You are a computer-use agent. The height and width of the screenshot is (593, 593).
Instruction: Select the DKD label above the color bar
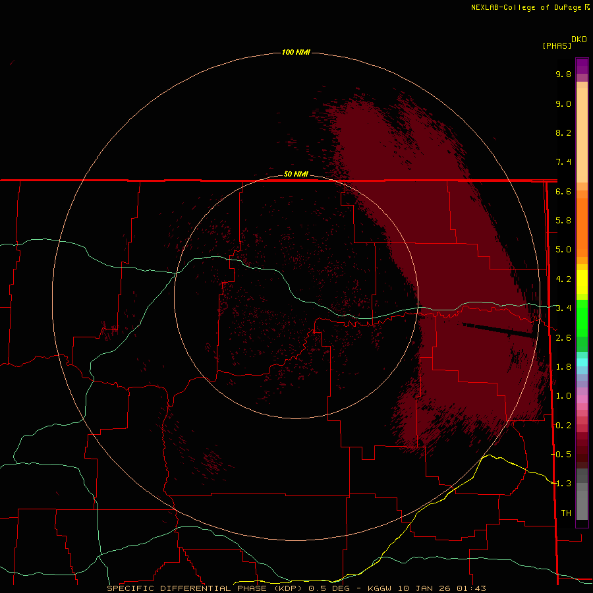(579, 40)
